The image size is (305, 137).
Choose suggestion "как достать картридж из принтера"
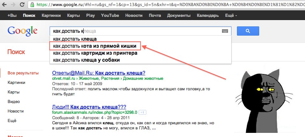(x=141, y=53)
